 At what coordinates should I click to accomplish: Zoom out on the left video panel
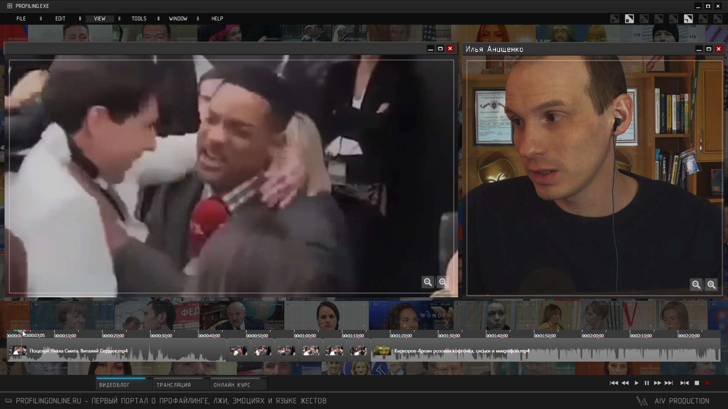(428, 282)
